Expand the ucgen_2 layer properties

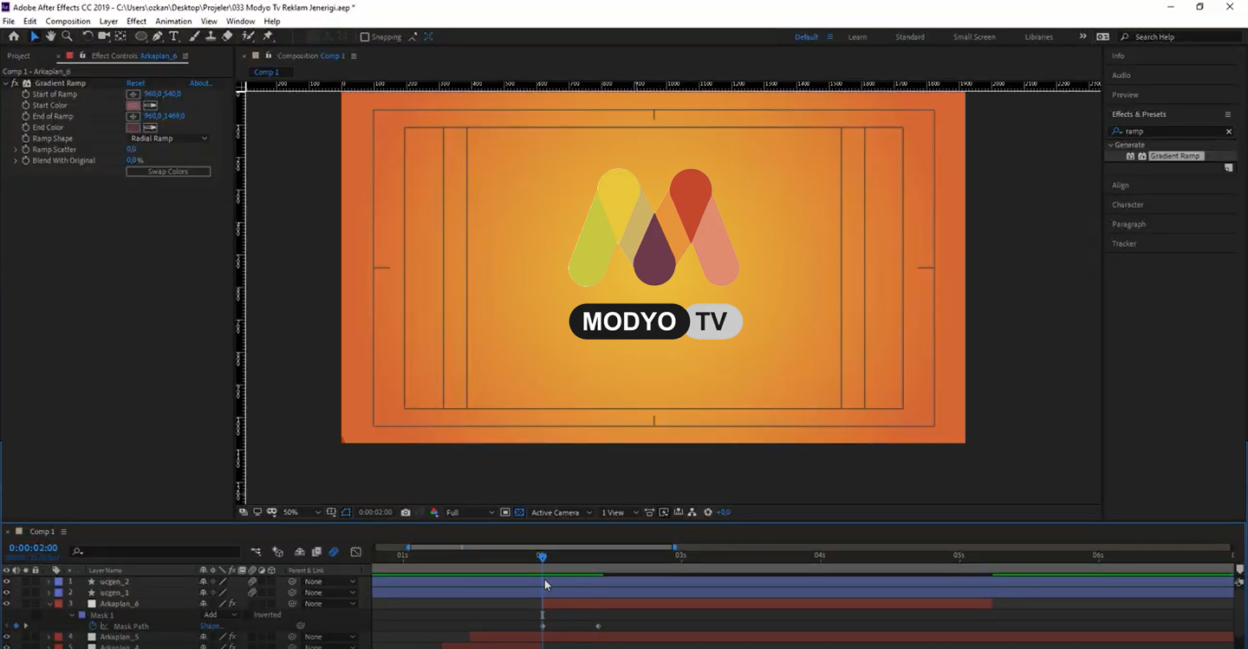[x=49, y=581]
